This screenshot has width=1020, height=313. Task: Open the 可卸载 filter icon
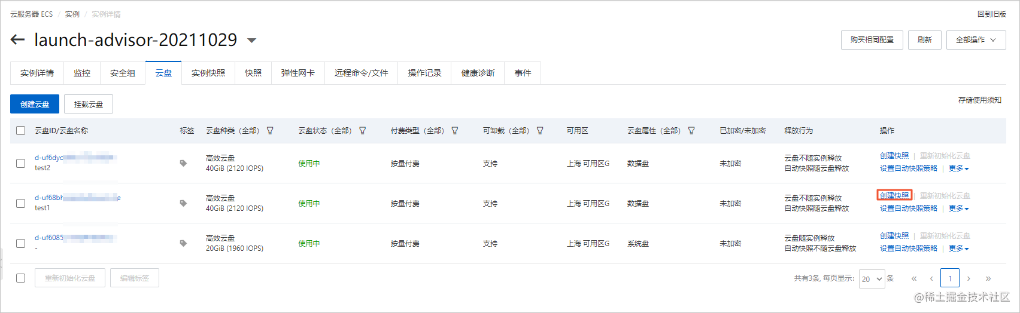tap(540, 130)
